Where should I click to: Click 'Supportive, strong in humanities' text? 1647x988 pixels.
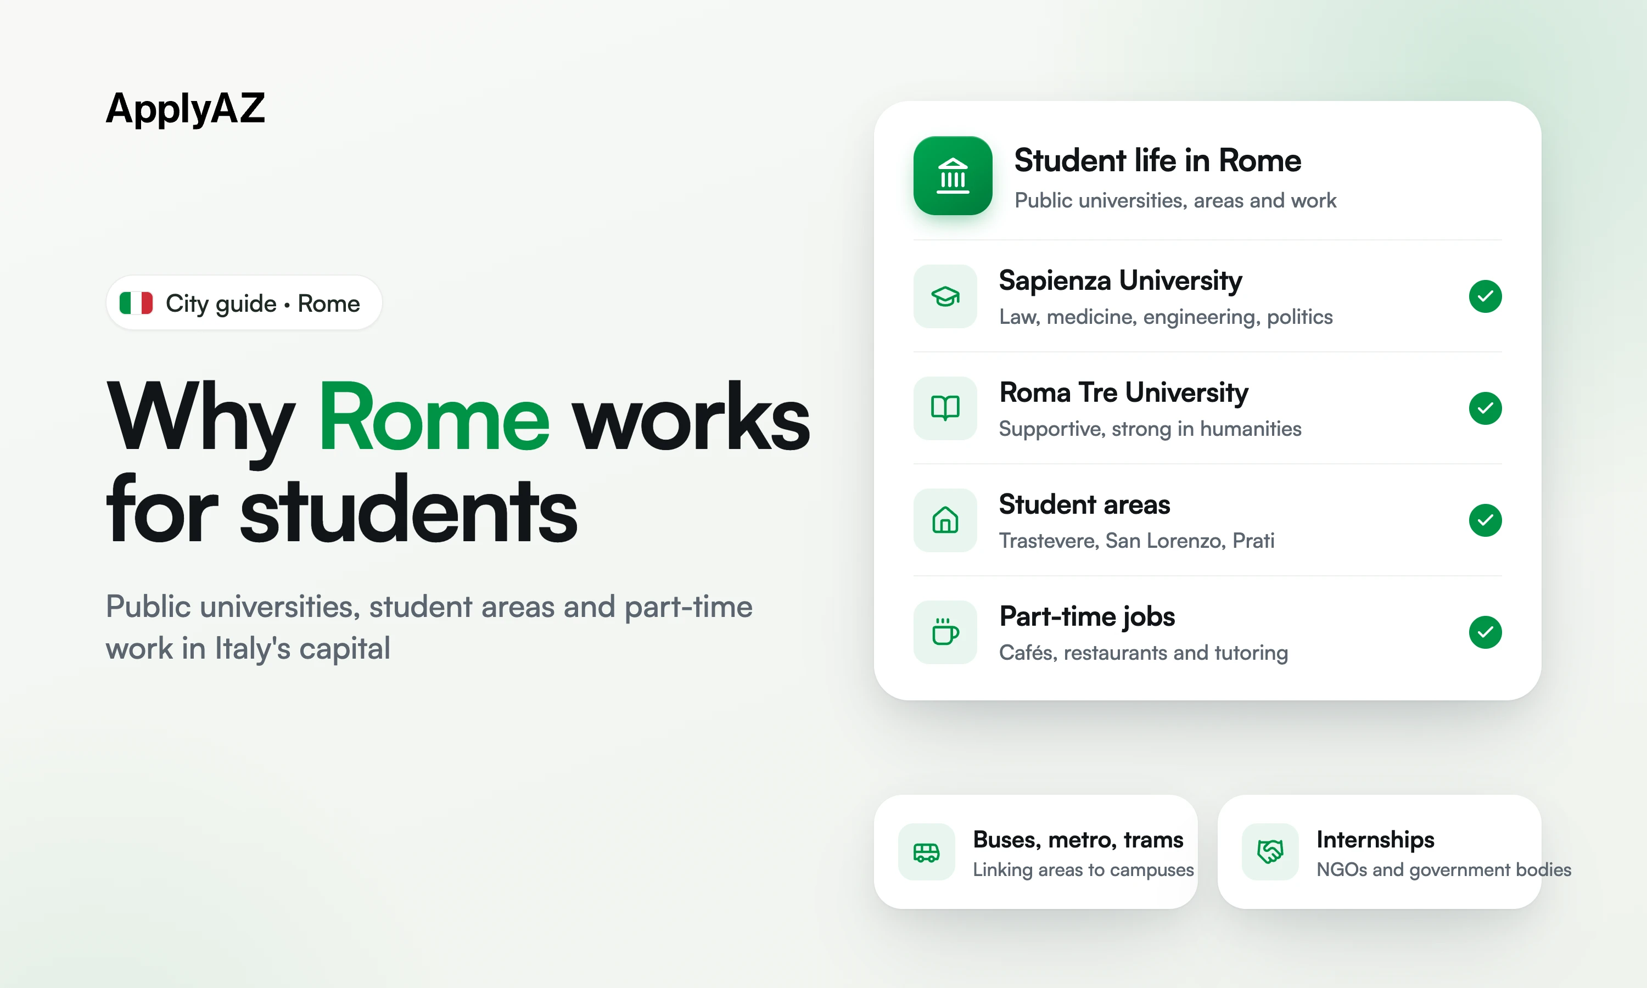coord(1150,429)
